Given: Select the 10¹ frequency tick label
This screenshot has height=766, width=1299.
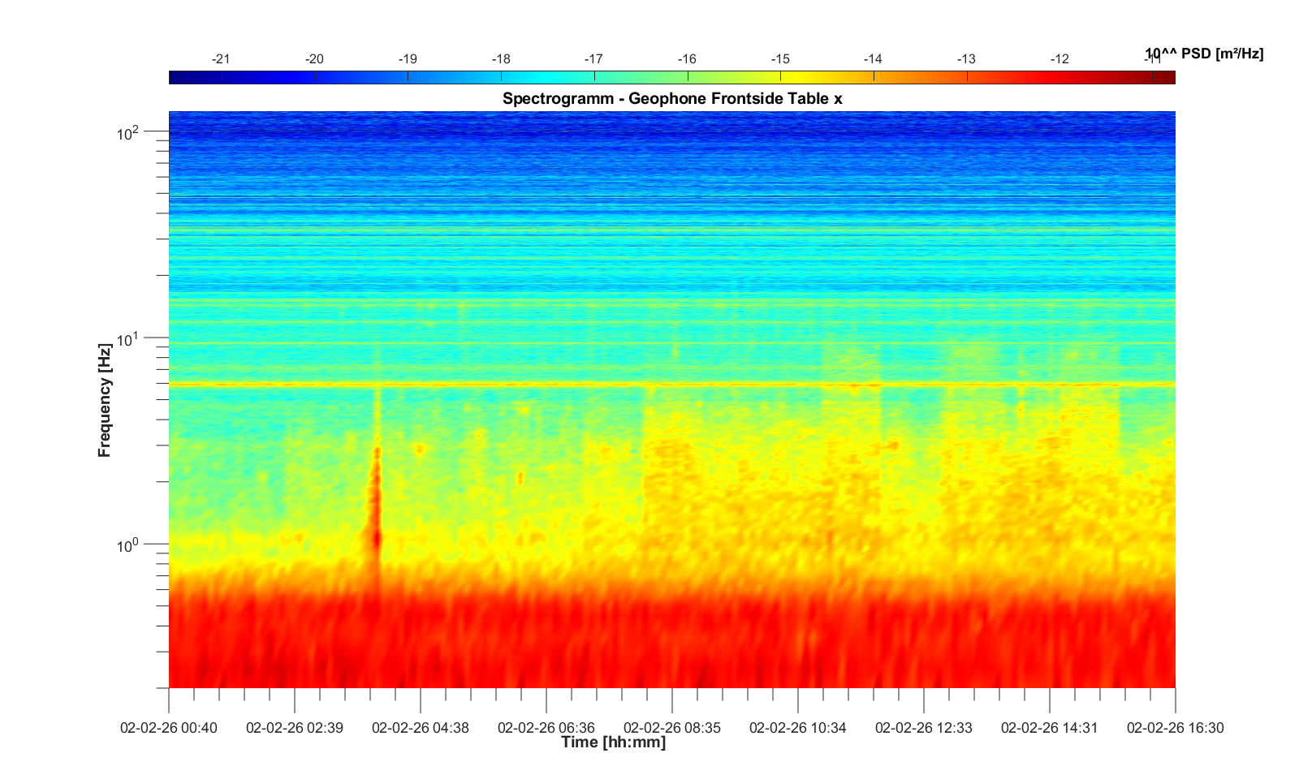Looking at the screenshot, I should point(128,338).
